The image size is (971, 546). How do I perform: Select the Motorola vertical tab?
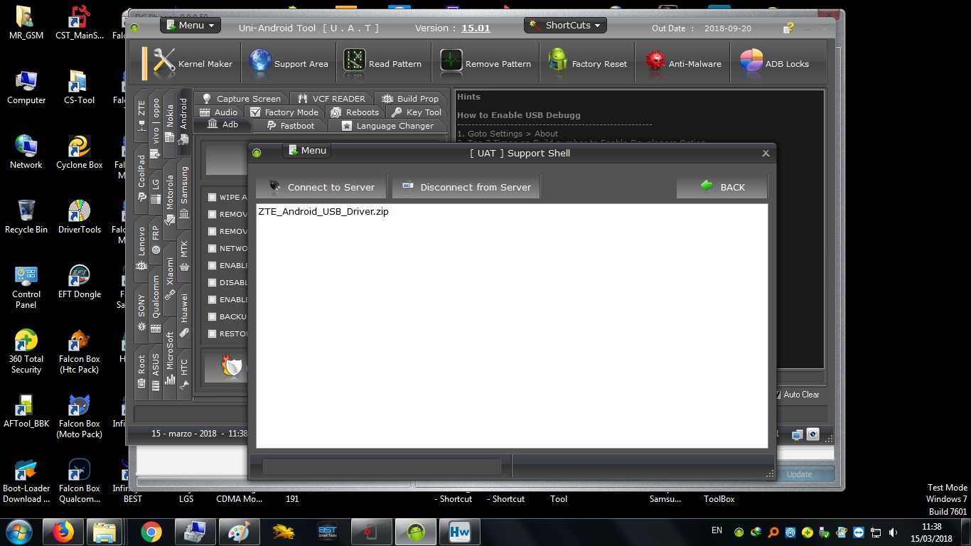point(170,200)
